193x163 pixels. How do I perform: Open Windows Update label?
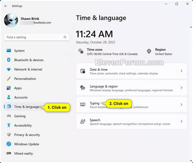pos(26,144)
